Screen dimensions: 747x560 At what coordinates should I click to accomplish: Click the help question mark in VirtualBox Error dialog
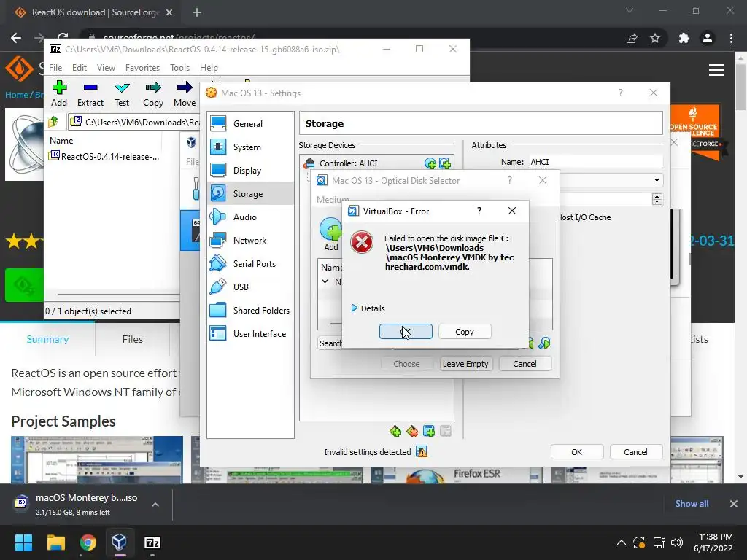[479, 211]
